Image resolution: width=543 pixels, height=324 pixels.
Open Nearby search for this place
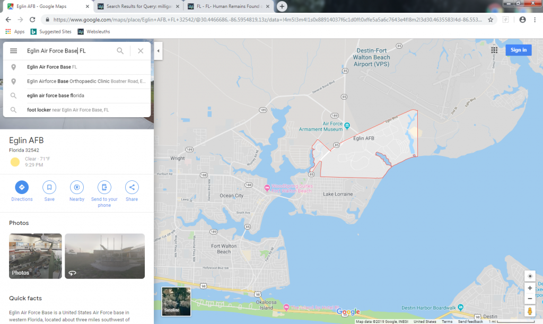click(x=77, y=187)
